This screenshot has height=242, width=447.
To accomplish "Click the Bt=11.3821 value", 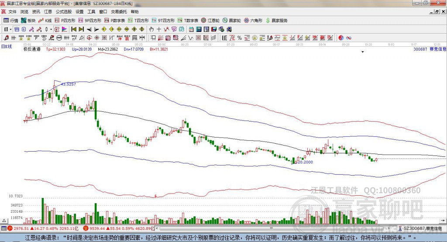I will pyautogui.click(x=159, y=49).
